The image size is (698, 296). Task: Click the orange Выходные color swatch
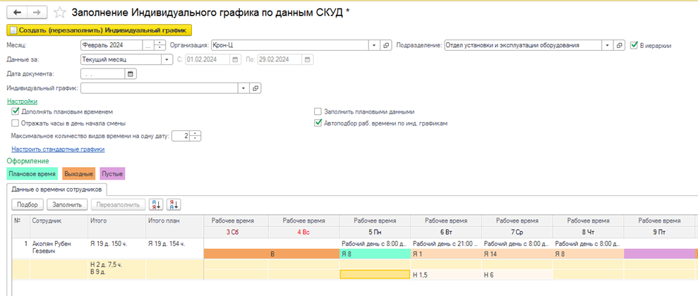(78, 173)
